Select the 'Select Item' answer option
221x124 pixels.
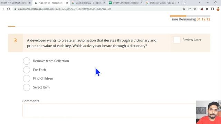[27, 87]
